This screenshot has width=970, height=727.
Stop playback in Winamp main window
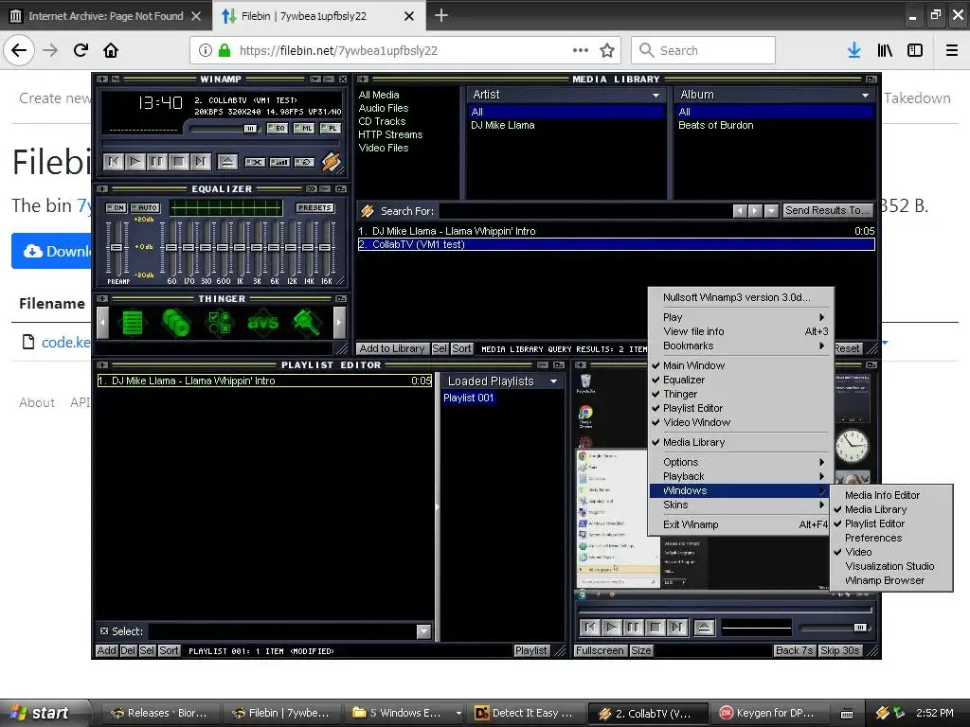[178, 162]
